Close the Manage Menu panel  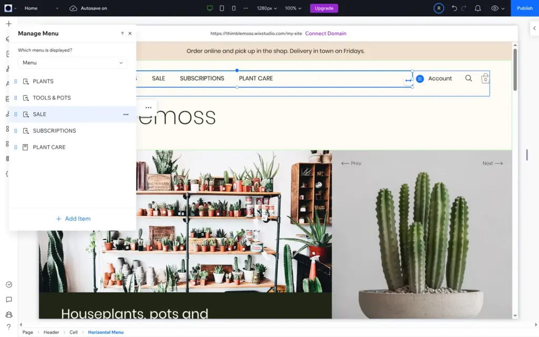[x=130, y=33]
